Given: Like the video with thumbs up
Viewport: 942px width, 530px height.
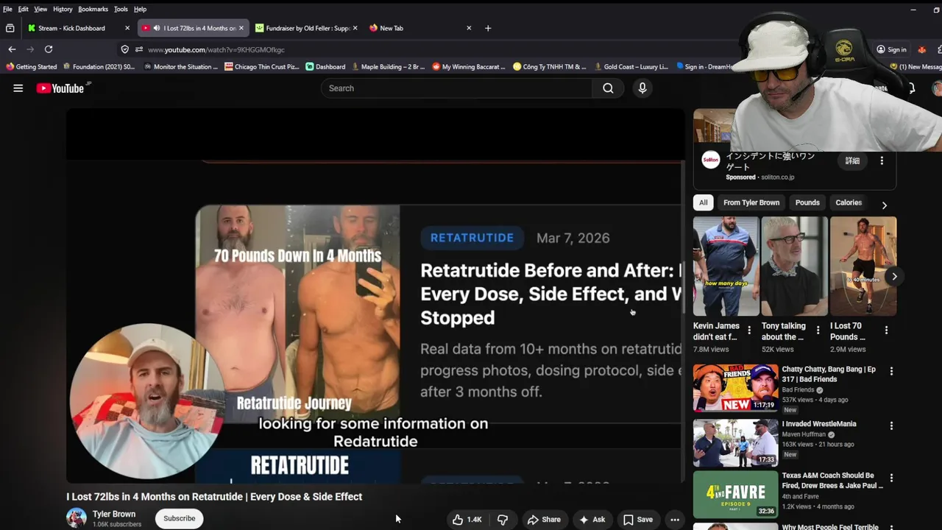Looking at the screenshot, I should pos(467,520).
